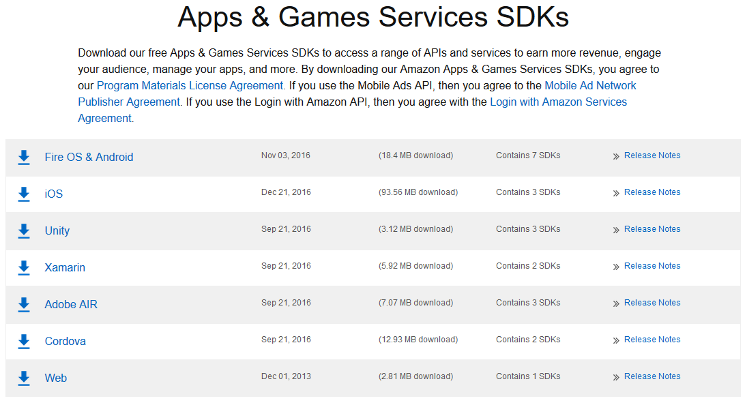Open Release Notes in the Cordova row

[652, 340]
